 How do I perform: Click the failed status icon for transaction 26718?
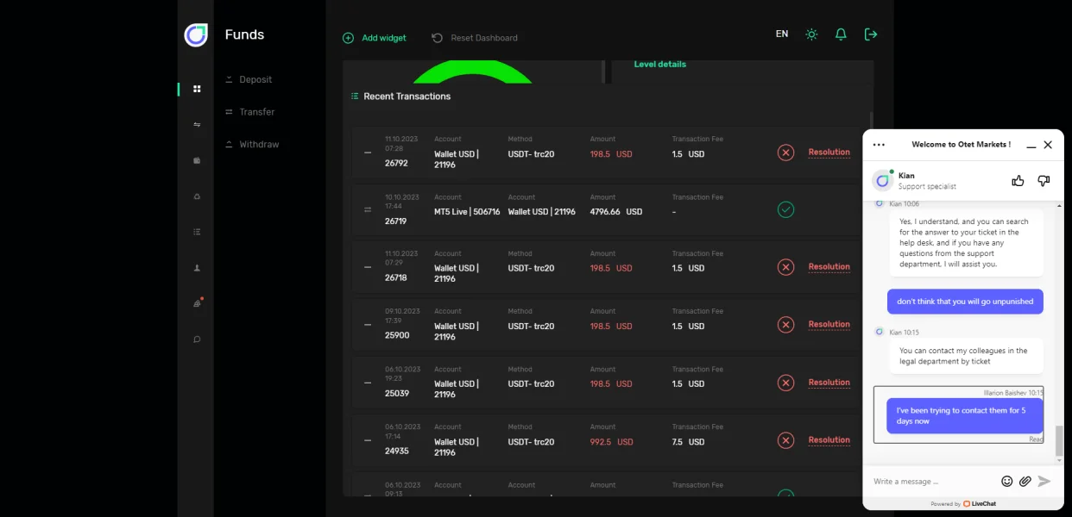point(785,267)
